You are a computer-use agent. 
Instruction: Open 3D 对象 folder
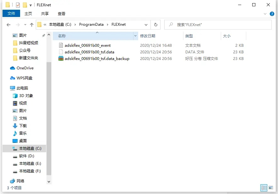pos(26,96)
